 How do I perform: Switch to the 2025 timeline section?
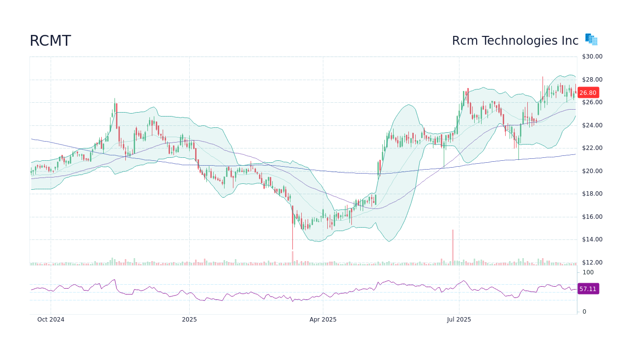tap(190, 319)
